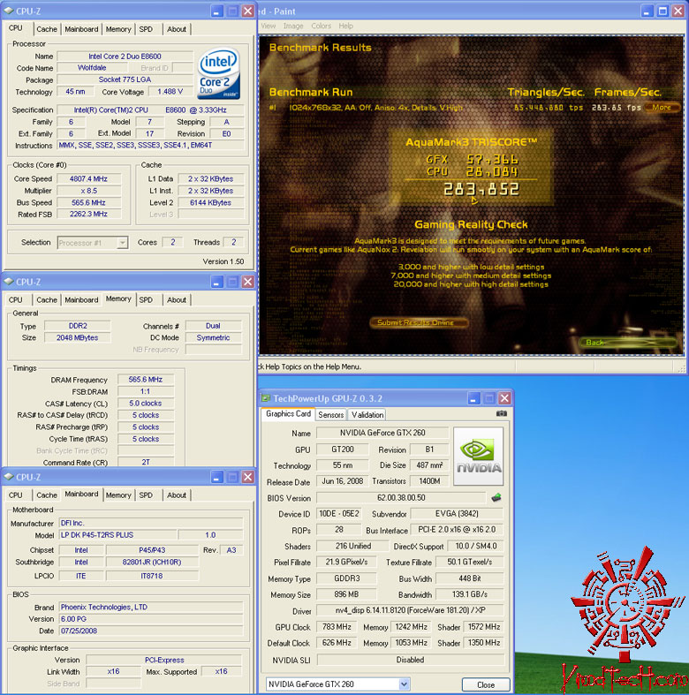This screenshot has width=689, height=695.
Task: Click the Back button in AquaMark3 results
Action: [x=627, y=342]
